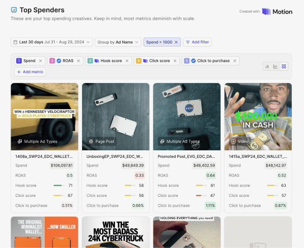Open the Hennessey Velociraptor Cybertruck ad thumbnail

click(45, 117)
